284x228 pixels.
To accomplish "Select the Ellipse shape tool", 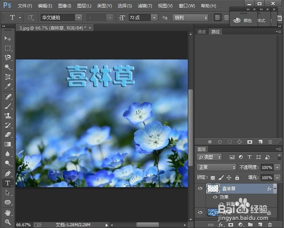I will click(8, 202).
